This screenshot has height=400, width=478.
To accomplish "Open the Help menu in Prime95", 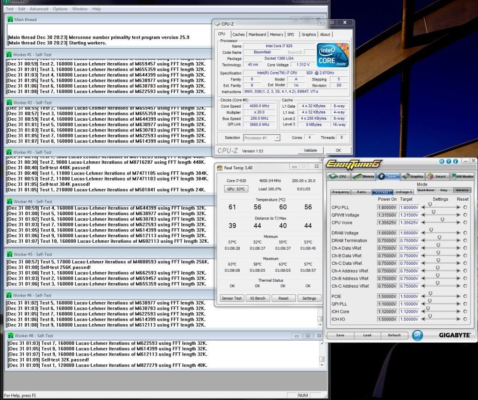I will (96, 9).
